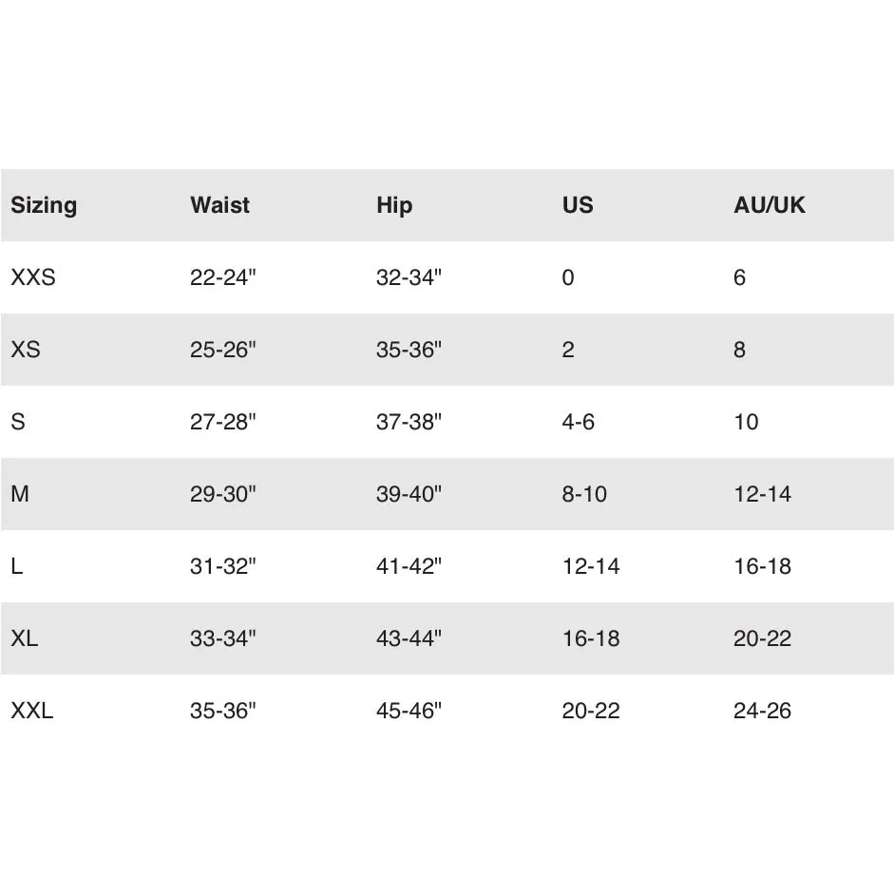Select the XXL size row label
The image size is (894, 894).
click(32, 711)
